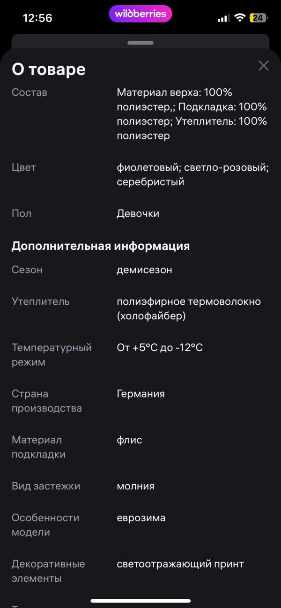The width and height of the screenshot is (281, 608).
Task: Select the "Состав" composition text value
Action: click(192, 114)
